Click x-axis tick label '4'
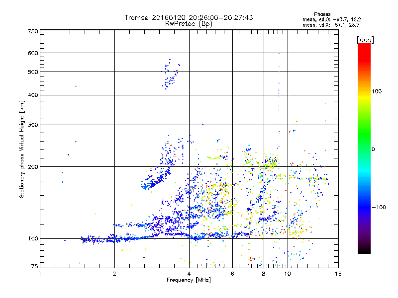Viewport: 398px width, 298px height. [189, 274]
